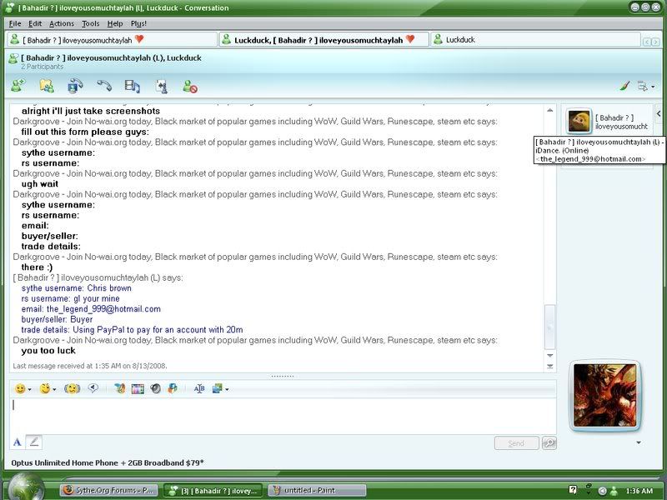Click the chat scrollbar up arrow
The height and width of the screenshot is (500, 667).
click(x=549, y=110)
